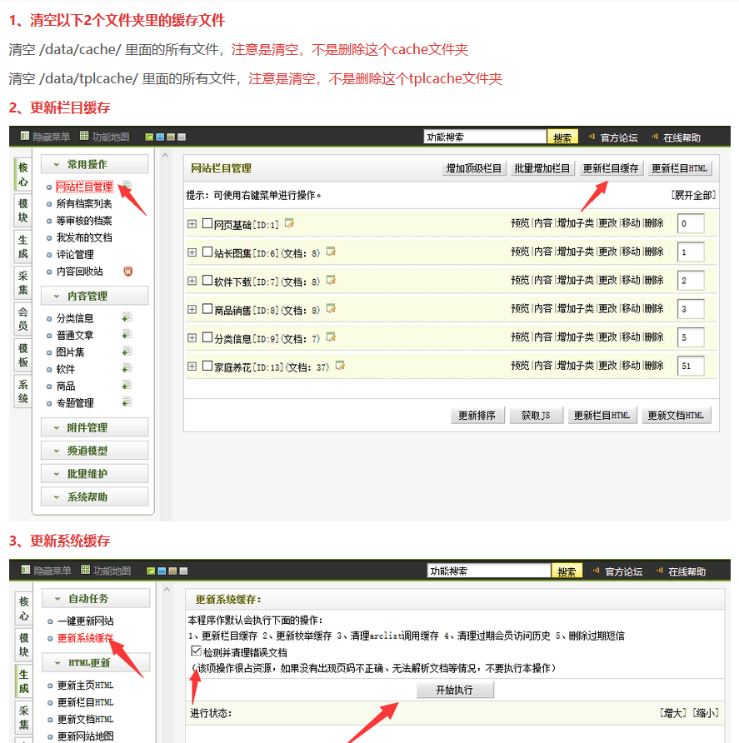Click the add icon next to 分类信息

click(x=127, y=317)
